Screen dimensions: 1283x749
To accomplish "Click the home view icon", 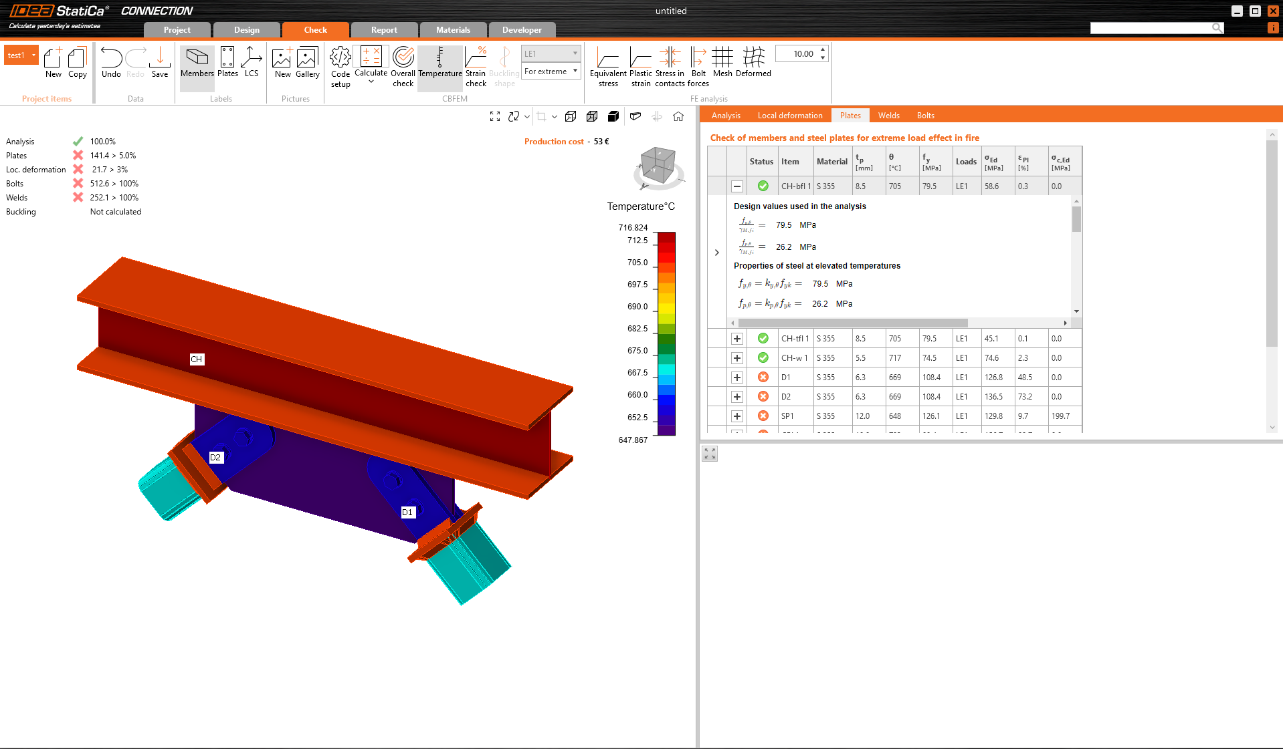I will pyautogui.click(x=678, y=116).
